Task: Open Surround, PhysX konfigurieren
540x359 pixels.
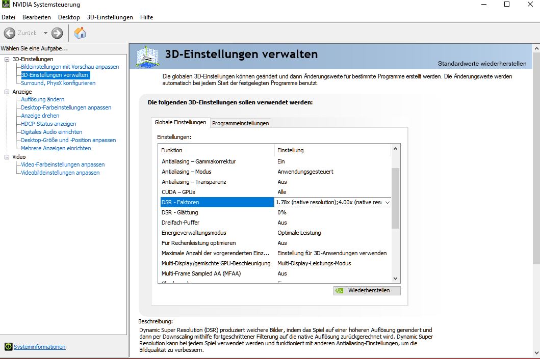Action: [x=58, y=83]
